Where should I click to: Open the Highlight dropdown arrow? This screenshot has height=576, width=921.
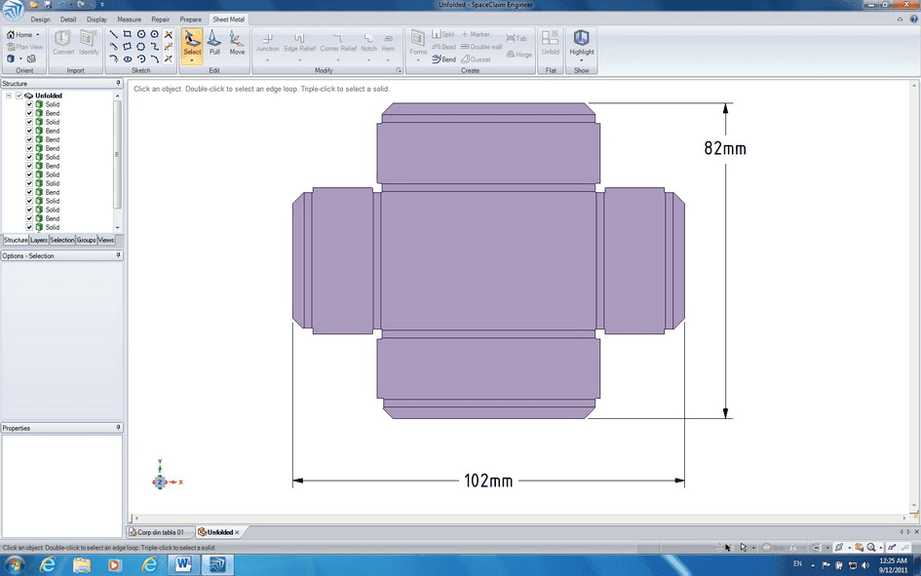click(x=582, y=60)
